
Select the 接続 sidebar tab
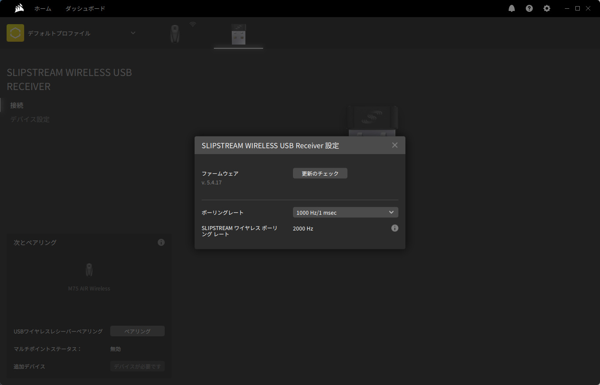tap(17, 105)
